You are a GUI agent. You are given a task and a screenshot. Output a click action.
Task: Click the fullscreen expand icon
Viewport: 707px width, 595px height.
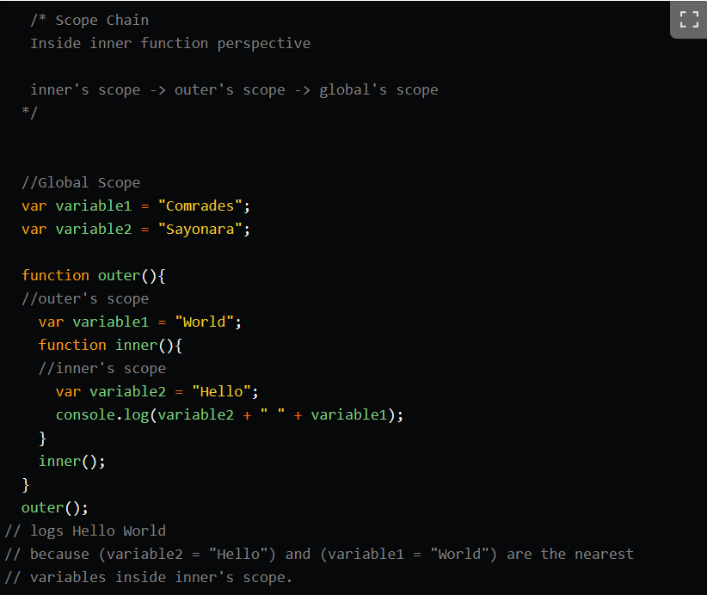pyautogui.click(x=689, y=20)
